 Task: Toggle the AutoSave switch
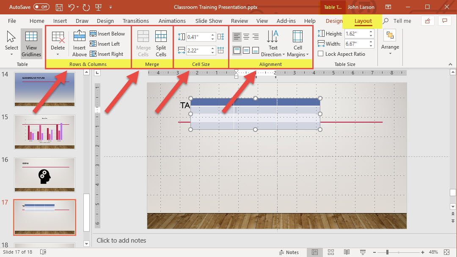coord(41,7)
